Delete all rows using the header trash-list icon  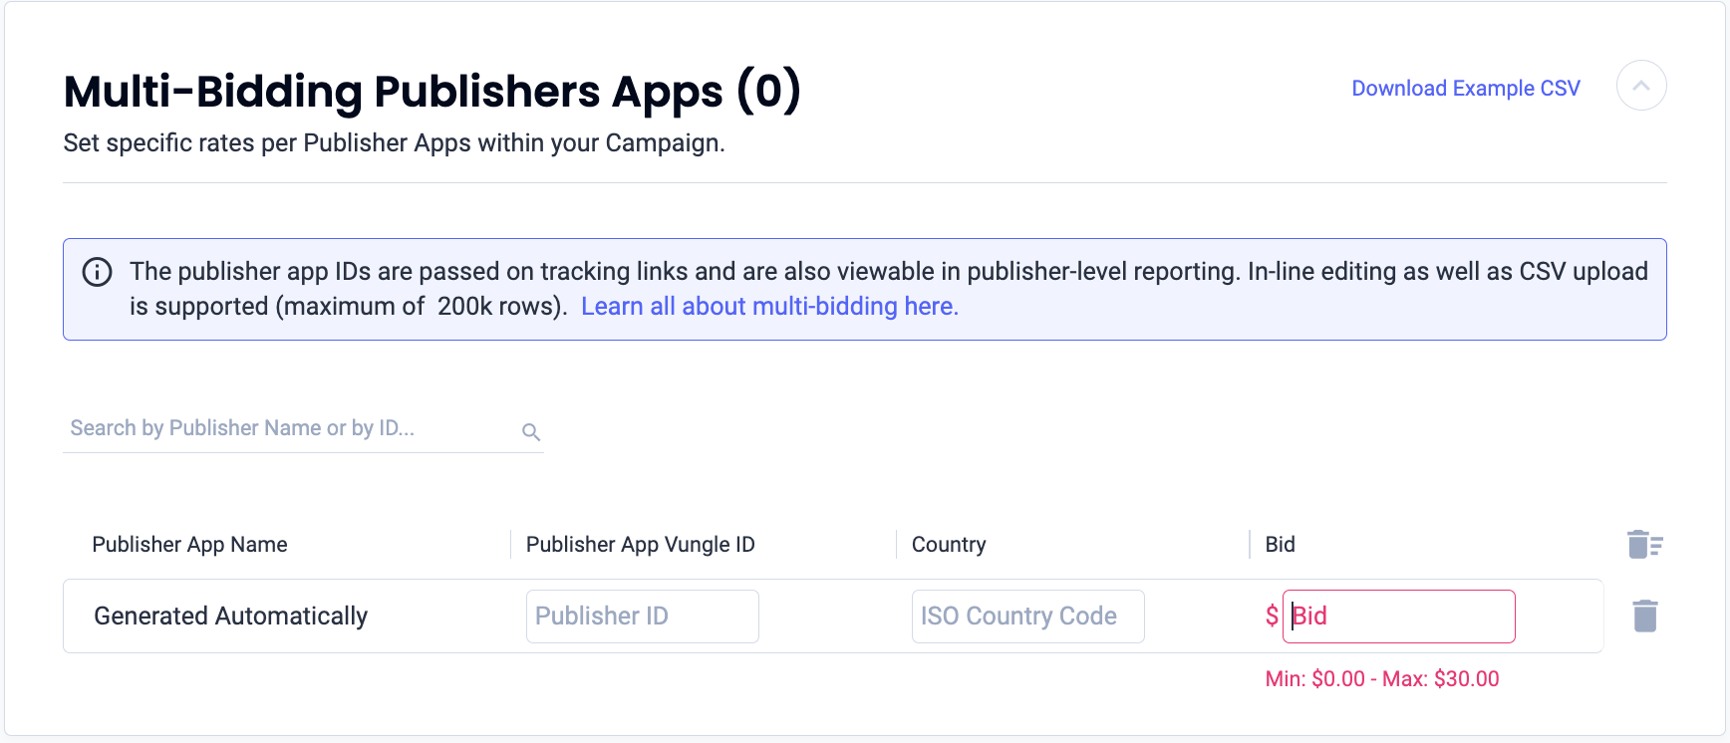coord(1644,545)
